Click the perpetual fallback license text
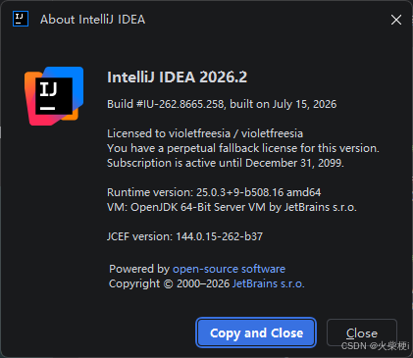The image size is (413, 358). (x=243, y=148)
